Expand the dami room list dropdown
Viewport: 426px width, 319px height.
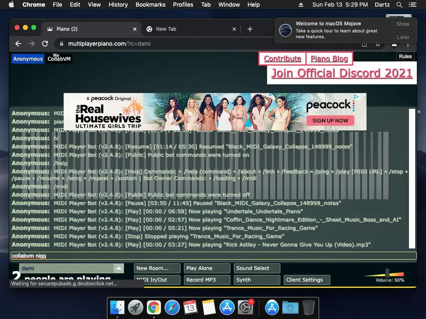coord(119,268)
